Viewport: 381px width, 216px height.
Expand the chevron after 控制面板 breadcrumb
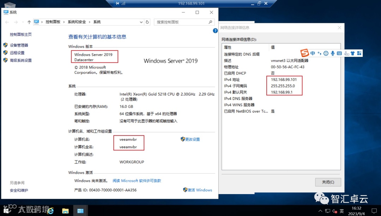[64, 22]
